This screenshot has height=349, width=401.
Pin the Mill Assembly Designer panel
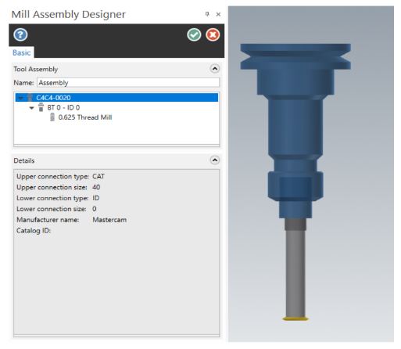click(x=207, y=14)
